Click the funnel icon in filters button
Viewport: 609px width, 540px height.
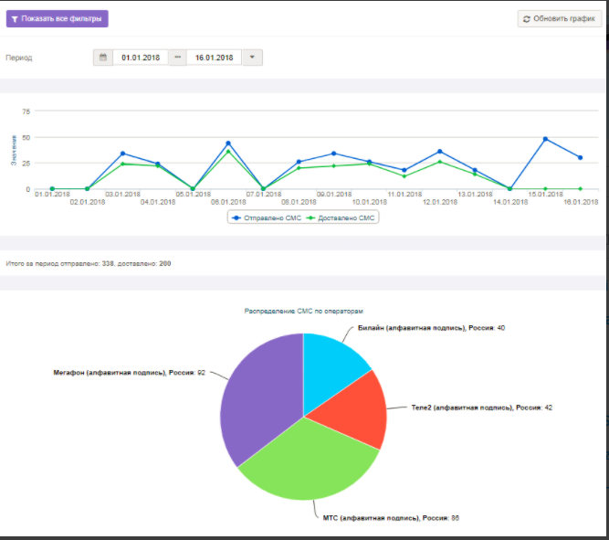tap(15, 19)
